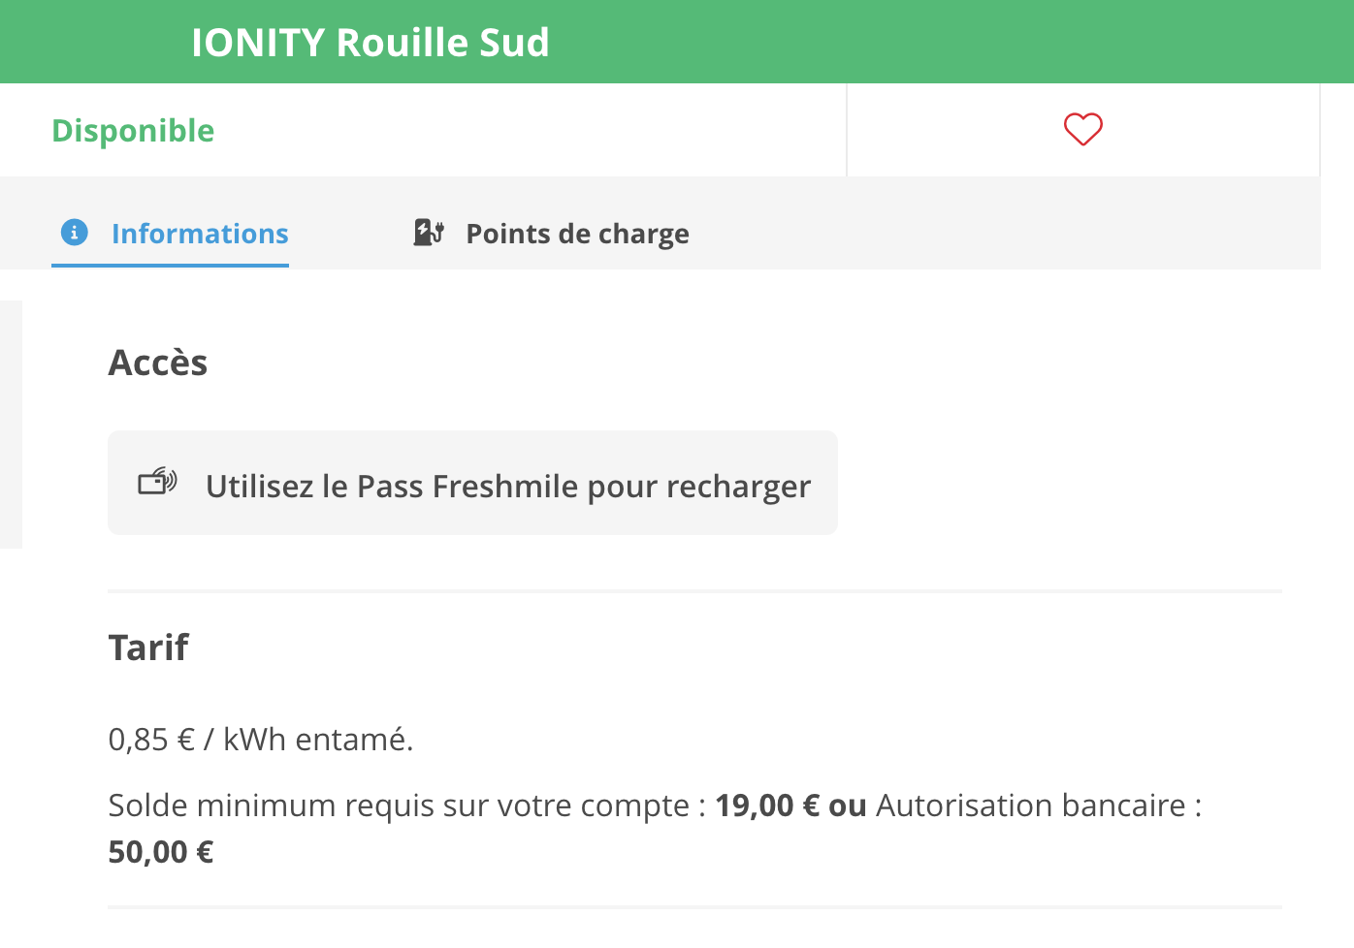Viewport: 1354px width, 948px height.
Task: Click the Accès section heading
Action: [158, 363]
